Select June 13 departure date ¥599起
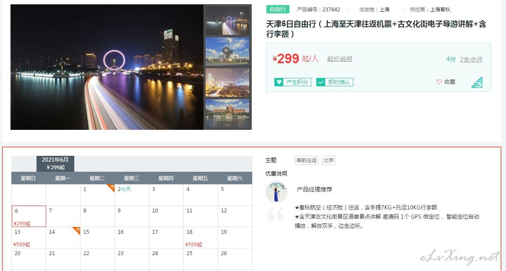506x271 pixels. [29, 237]
